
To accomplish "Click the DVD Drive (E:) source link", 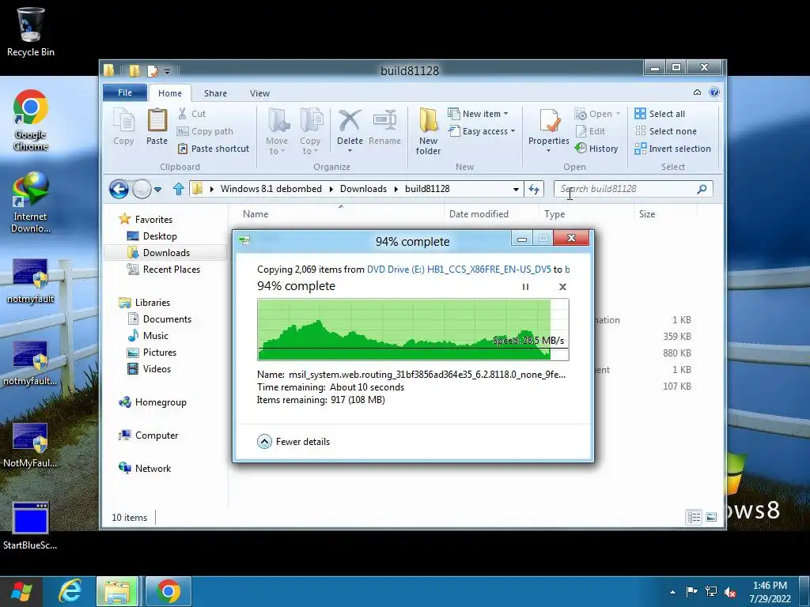I will (x=459, y=270).
